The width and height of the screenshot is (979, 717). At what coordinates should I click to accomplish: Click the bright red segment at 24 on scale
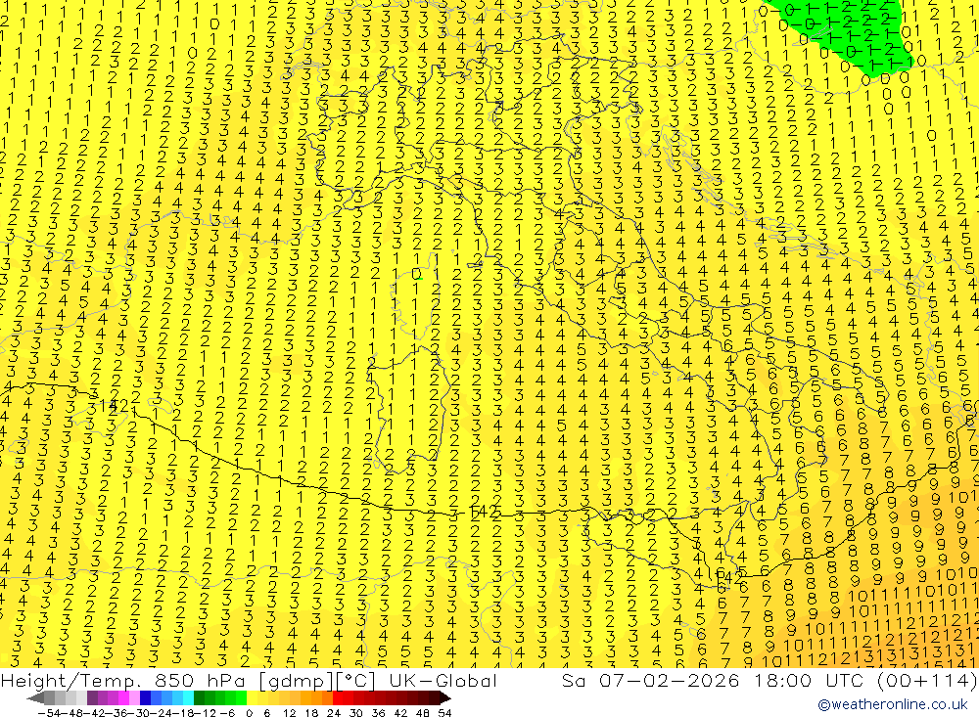point(339,697)
